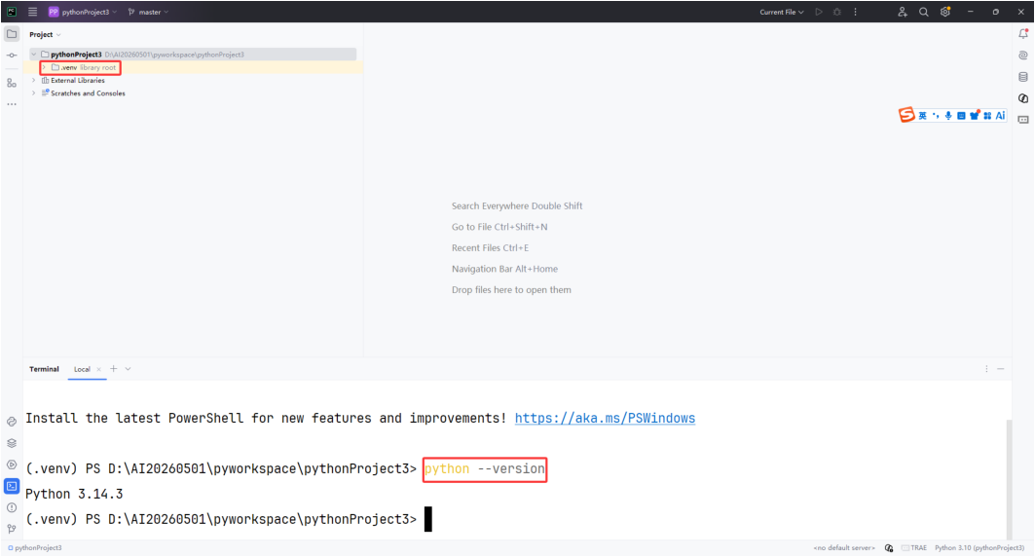The image size is (1035, 557).
Task: Open the main hamburger menu
Action: point(32,12)
